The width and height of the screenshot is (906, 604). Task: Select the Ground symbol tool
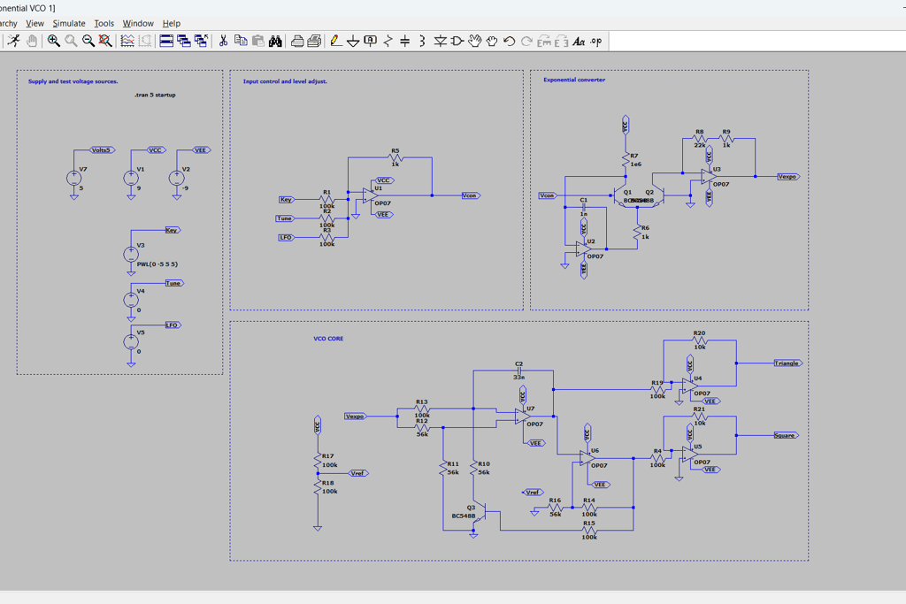click(x=353, y=42)
